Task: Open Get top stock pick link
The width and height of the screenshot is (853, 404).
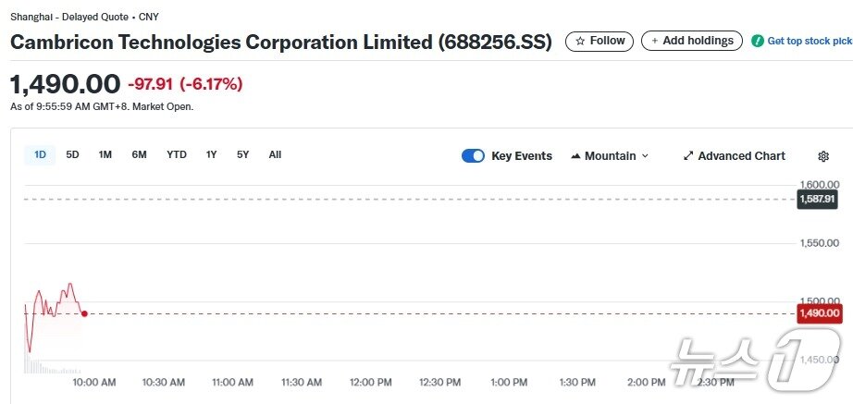Action: [x=810, y=41]
